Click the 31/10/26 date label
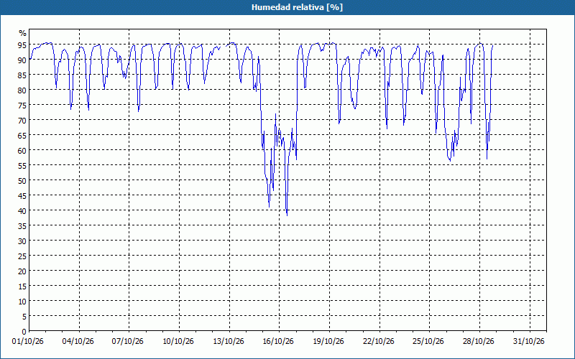Screen dimensions: 575x359 tap(529, 342)
